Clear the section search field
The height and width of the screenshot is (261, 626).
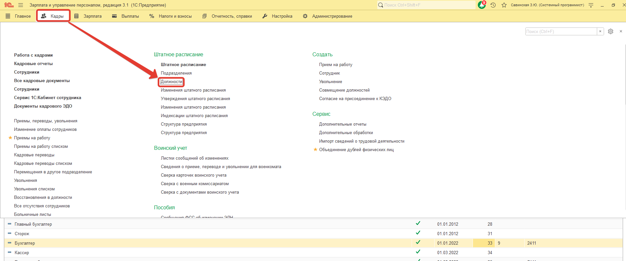coord(600,31)
